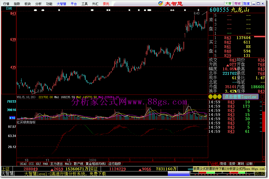Image resolution: width=269 pixels, height=179 pixels.
Task: Click the trade list scroll-up arrow
Action: pos(264,102)
